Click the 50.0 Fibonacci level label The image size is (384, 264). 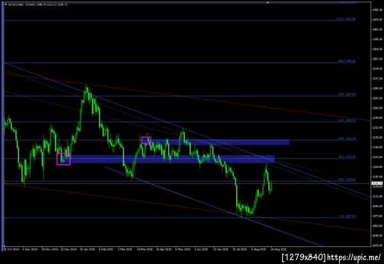pyautogui.click(x=346, y=139)
